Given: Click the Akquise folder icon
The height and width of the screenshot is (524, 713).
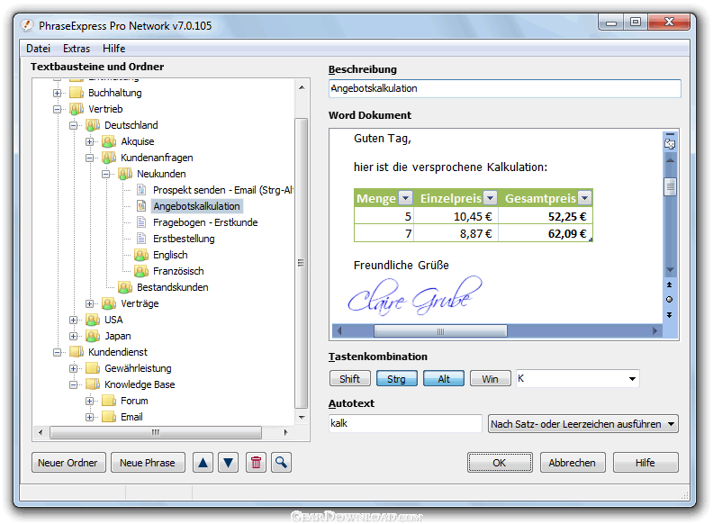Looking at the screenshot, I should [x=109, y=141].
